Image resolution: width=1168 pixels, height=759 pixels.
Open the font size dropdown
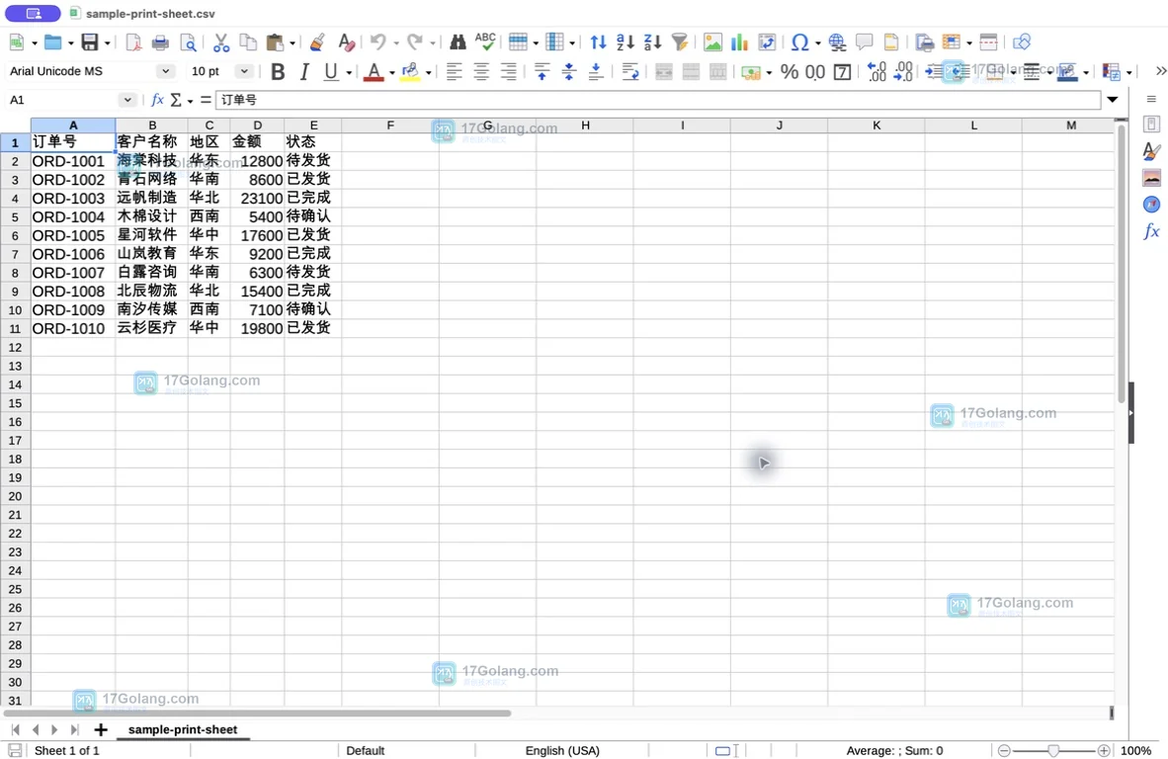click(x=244, y=71)
